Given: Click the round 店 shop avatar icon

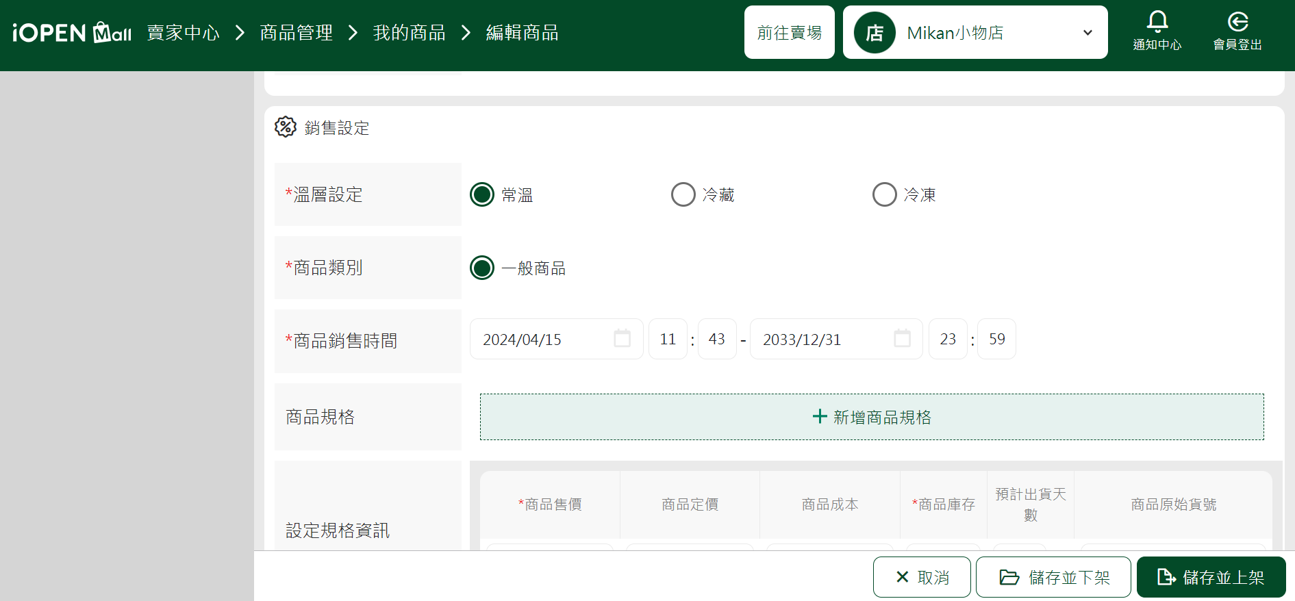Looking at the screenshot, I should 875,33.
